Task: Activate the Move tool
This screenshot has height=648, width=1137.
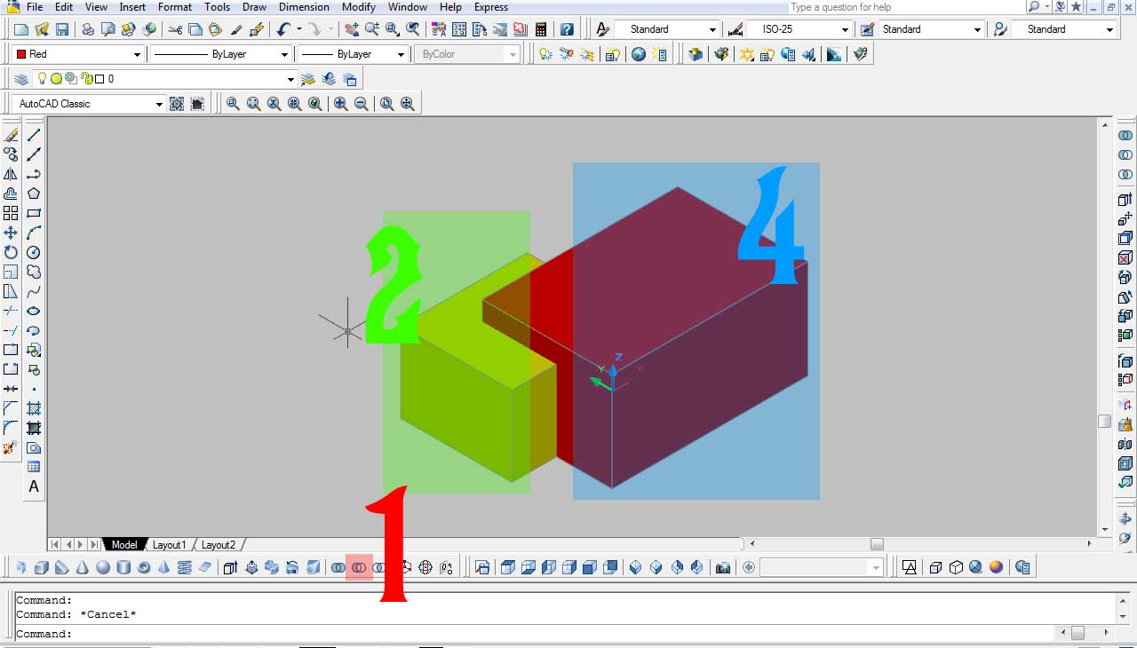Action: click(11, 233)
